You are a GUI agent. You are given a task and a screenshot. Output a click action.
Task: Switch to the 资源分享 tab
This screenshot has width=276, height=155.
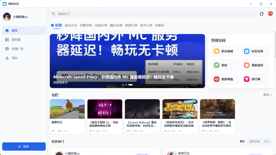pos(131,25)
